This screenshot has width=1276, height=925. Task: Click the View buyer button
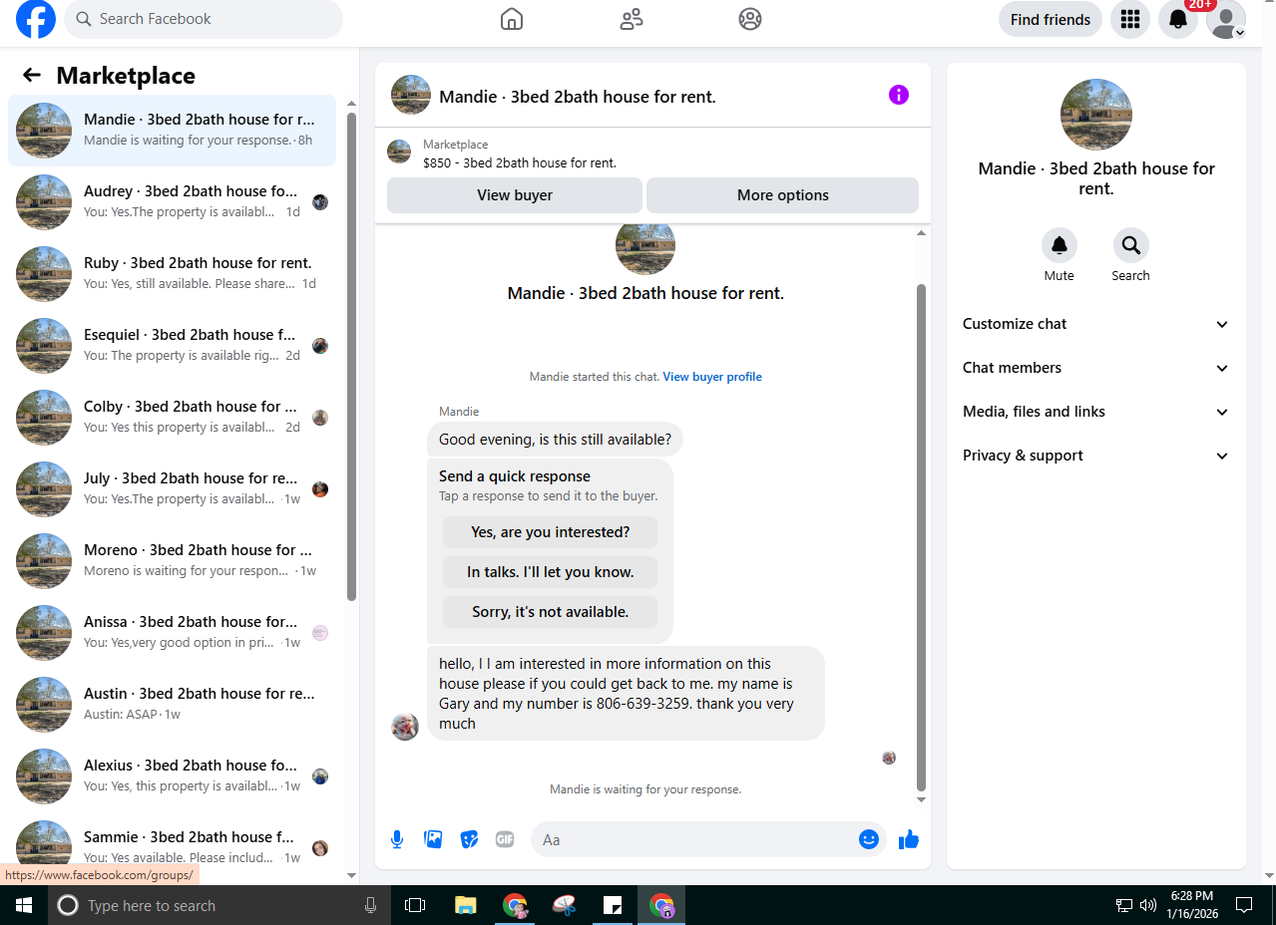click(x=515, y=195)
